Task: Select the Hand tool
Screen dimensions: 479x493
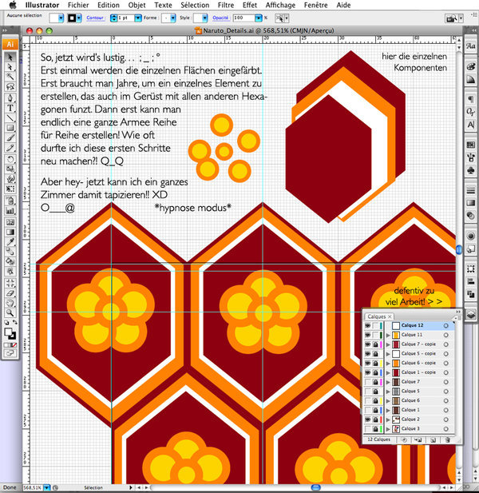Action: pos(10,303)
